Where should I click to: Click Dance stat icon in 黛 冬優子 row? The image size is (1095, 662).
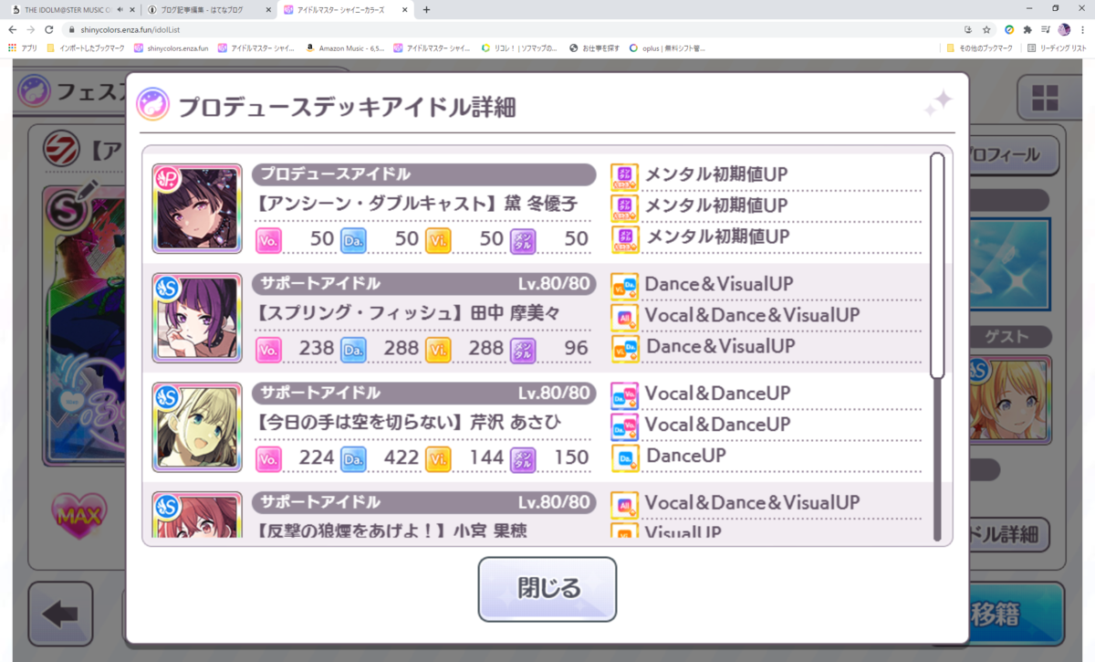coord(353,240)
